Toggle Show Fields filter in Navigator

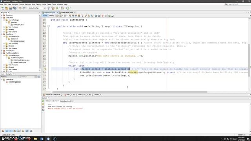coord(7,131)
